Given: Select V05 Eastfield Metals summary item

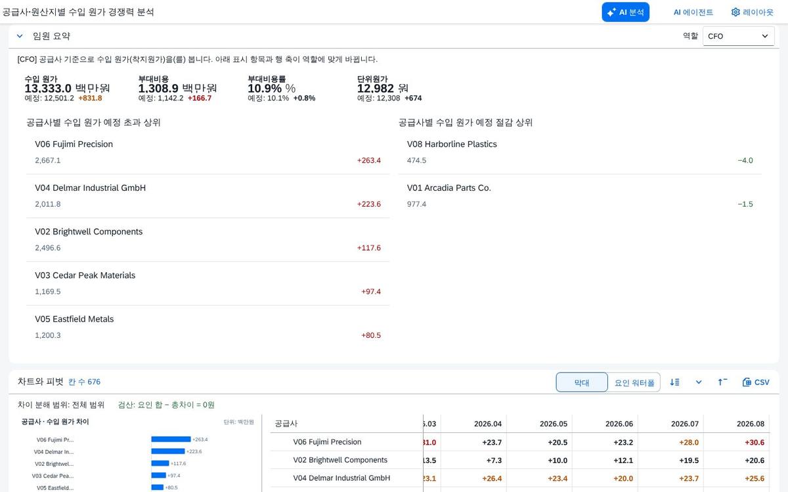Looking at the screenshot, I should point(208,327).
